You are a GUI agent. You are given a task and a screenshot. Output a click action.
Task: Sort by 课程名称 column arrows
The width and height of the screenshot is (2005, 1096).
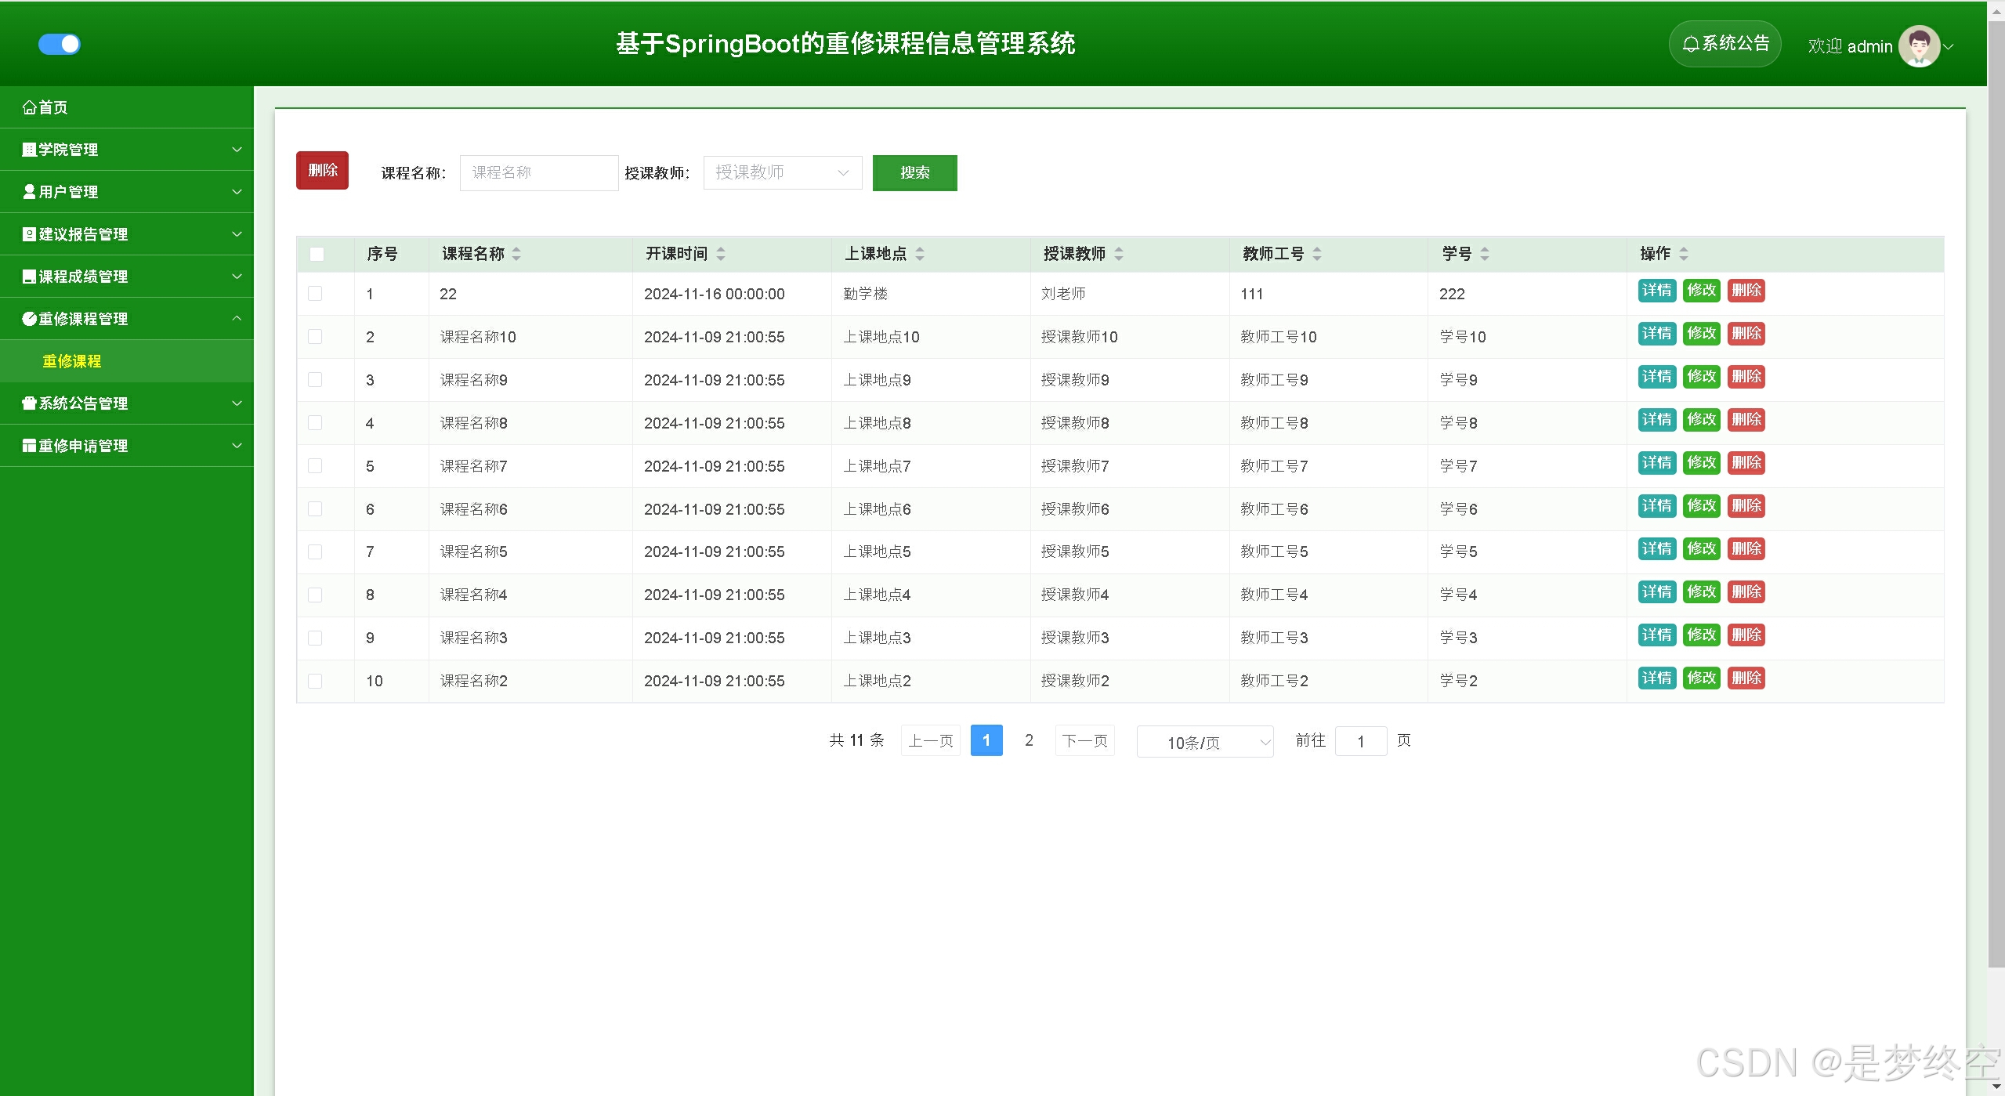click(x=516, y=254)
